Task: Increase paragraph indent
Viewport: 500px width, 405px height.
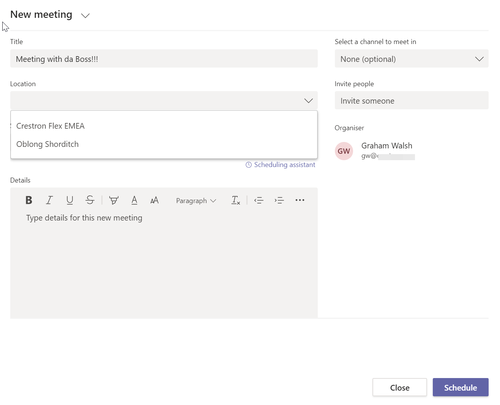Action: click(279, 200)
